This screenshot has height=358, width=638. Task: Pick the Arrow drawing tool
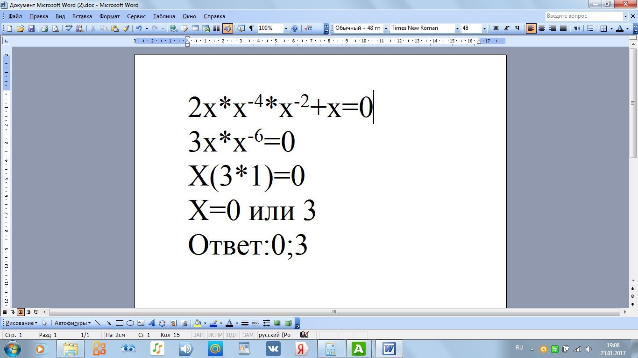click(108, 323)
